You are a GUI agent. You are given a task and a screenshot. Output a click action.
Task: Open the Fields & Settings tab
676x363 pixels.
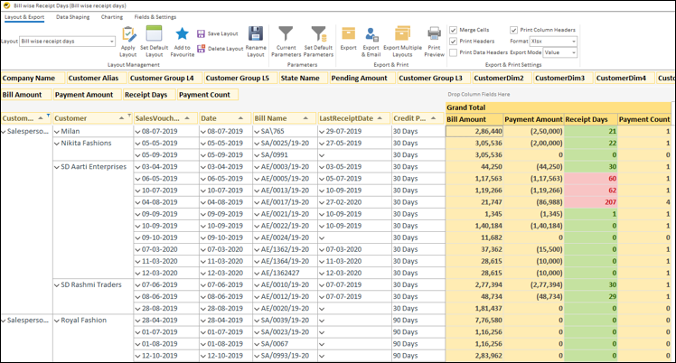point(156,17)
